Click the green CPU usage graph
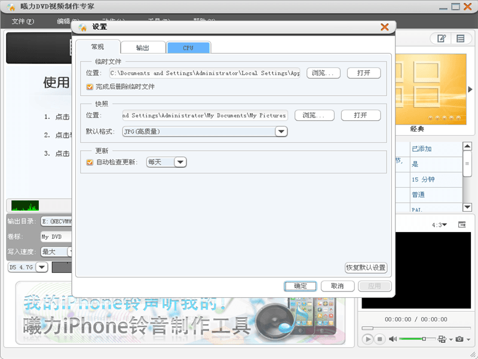 point(25,205)
